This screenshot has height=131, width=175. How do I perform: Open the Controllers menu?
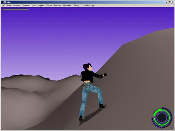coord(85,5)
